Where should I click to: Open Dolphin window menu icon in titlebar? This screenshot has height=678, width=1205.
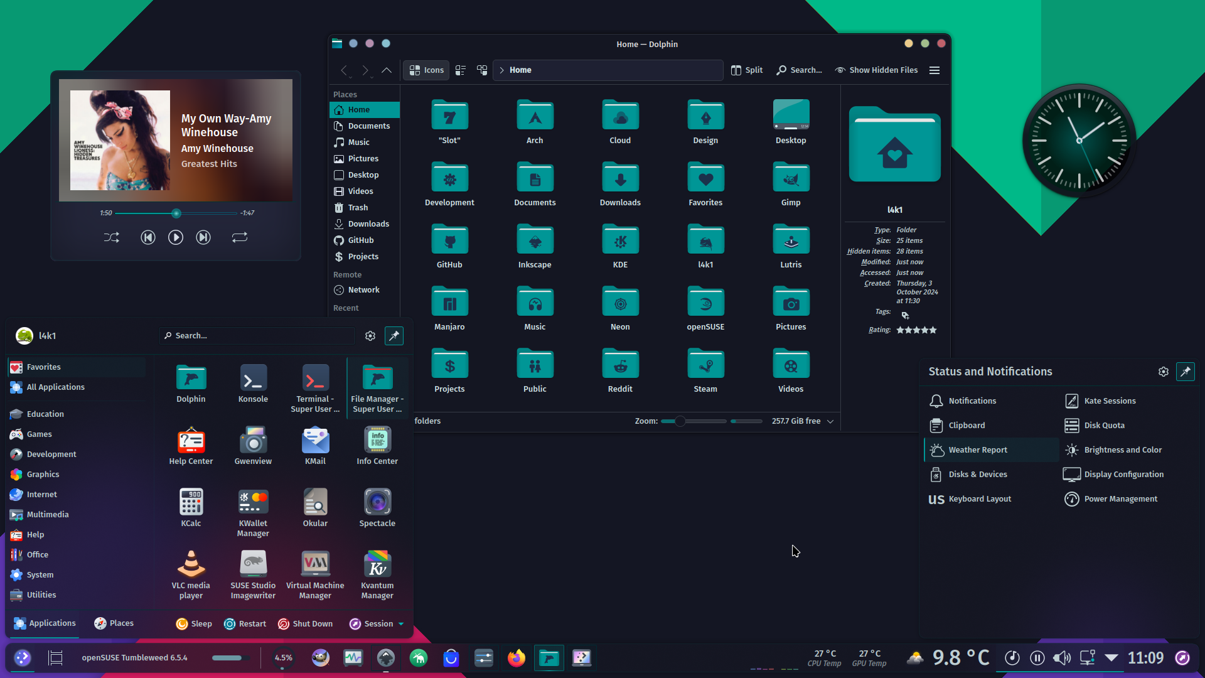[x=337, y=43]
